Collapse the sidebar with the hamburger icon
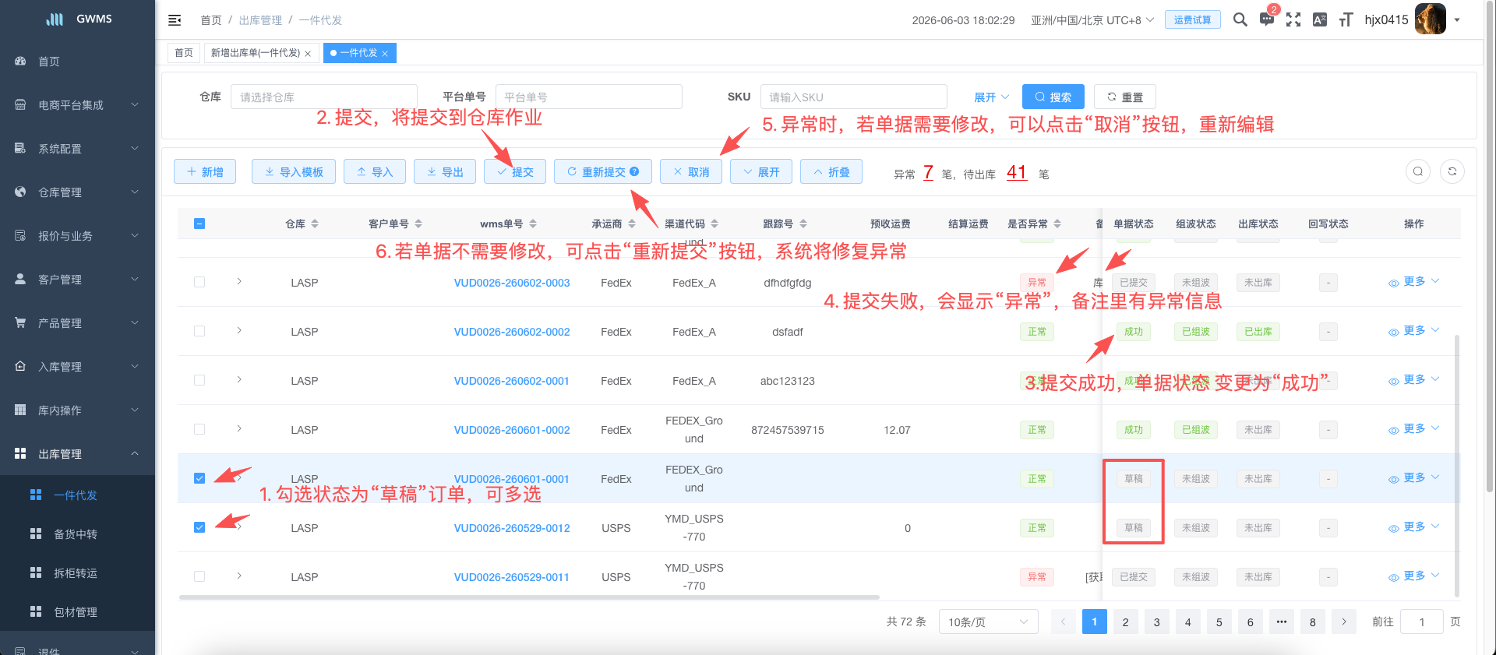 point(175,20)
